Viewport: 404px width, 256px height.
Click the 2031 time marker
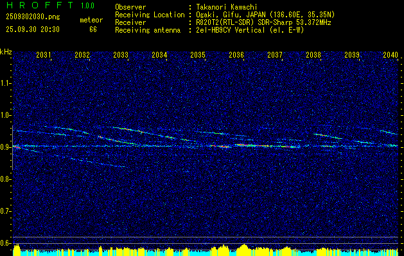click(44, 54)
